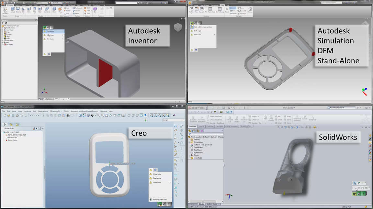The width and height of the screenshot is (373, 209).
Task: Click zoom in magnifier in Creo toolbar
Action: point(98,116)
